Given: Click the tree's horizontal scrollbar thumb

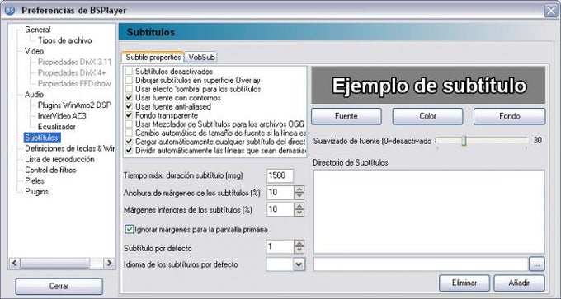Looking at the screenshot, I should point(54,264).
